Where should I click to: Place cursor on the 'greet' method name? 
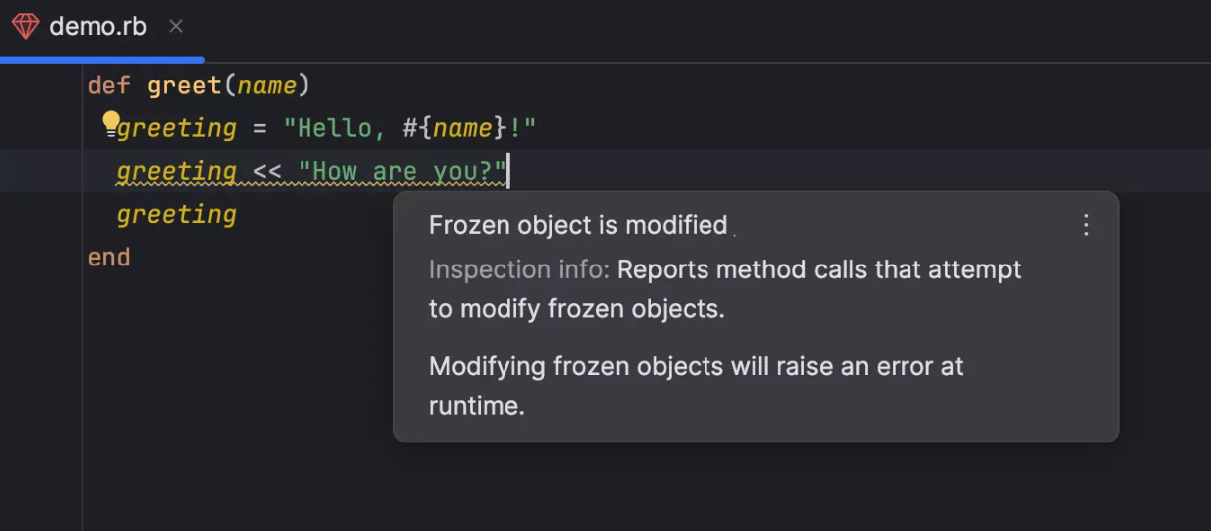coord(184,86)
